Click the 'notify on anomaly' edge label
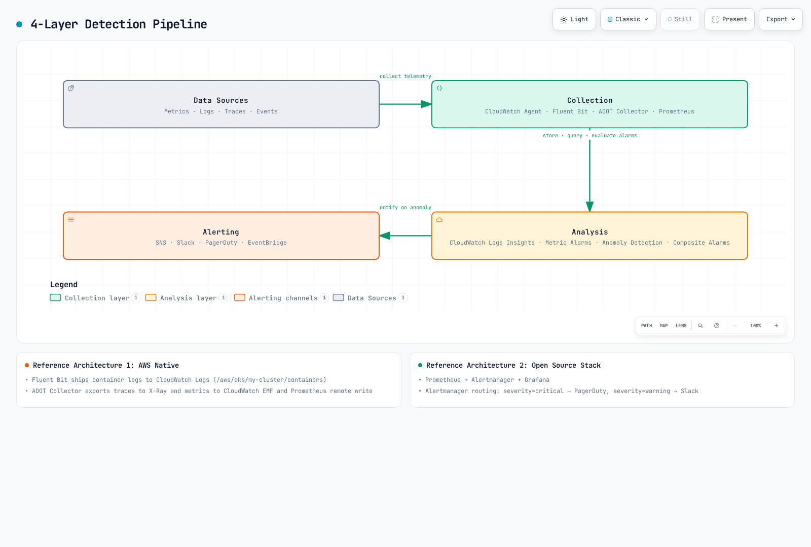811x547 pixels. pos(405,208)
